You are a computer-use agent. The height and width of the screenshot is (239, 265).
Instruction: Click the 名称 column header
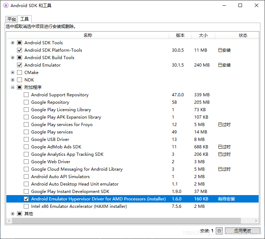coord(88,35)
